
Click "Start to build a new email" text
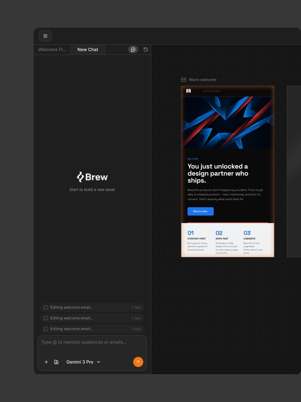click(x=92, y=189)
